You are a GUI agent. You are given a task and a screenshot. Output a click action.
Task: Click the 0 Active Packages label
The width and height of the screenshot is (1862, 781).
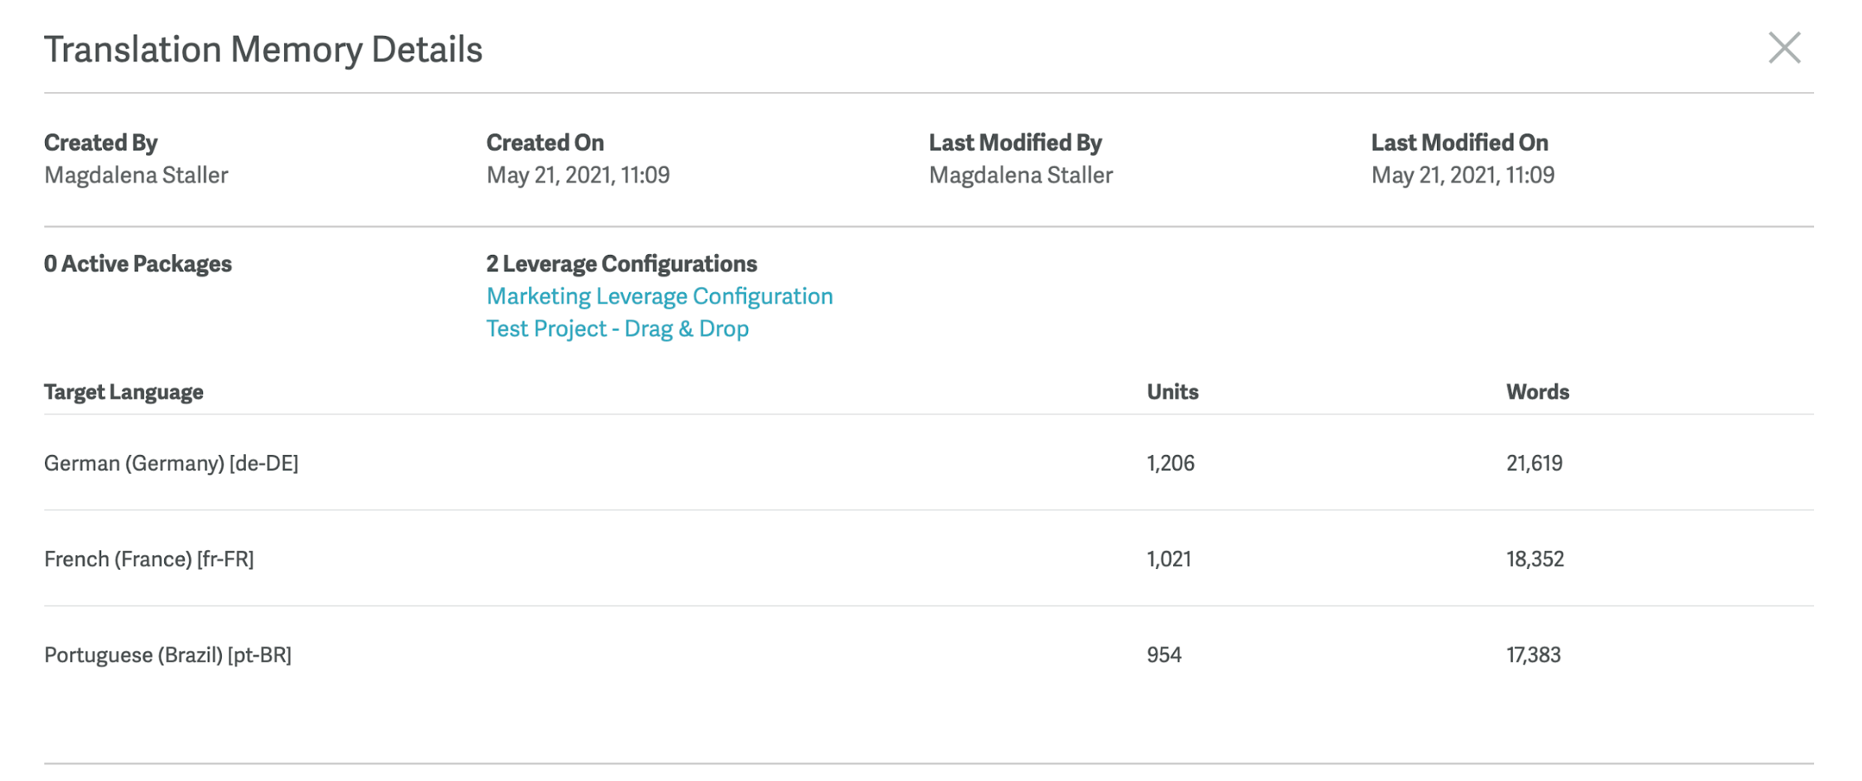click(138, 264)
